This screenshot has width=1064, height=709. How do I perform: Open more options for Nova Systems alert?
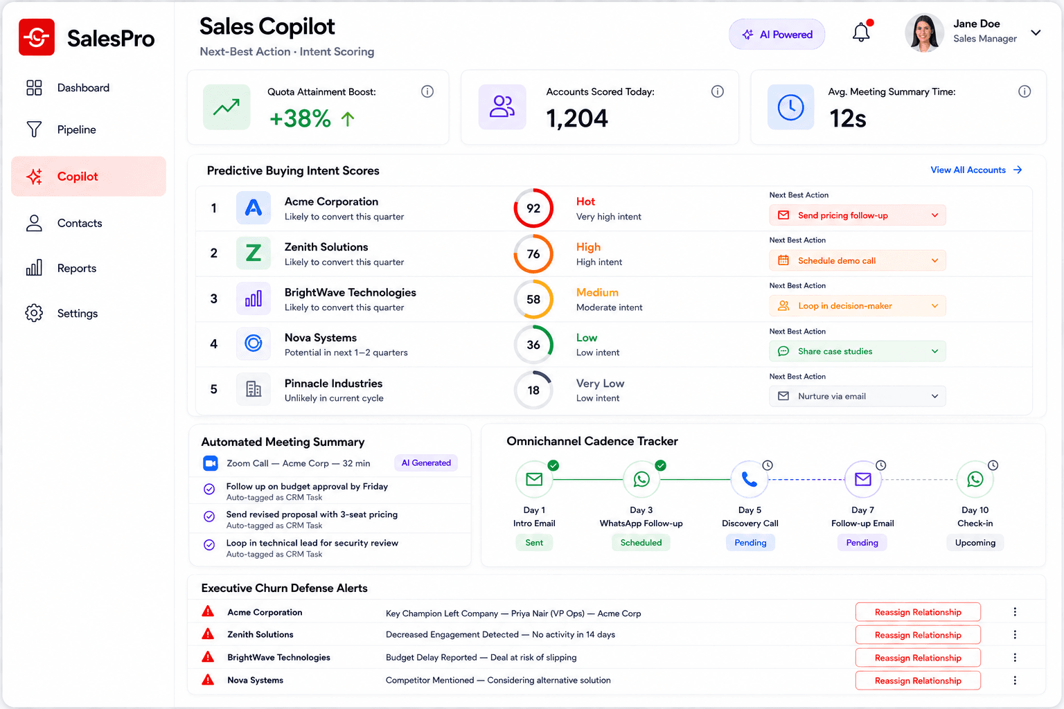click(x=1015, y=681)
